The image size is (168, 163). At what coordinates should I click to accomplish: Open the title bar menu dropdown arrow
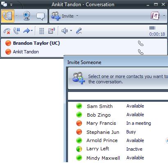coord(11,5)
